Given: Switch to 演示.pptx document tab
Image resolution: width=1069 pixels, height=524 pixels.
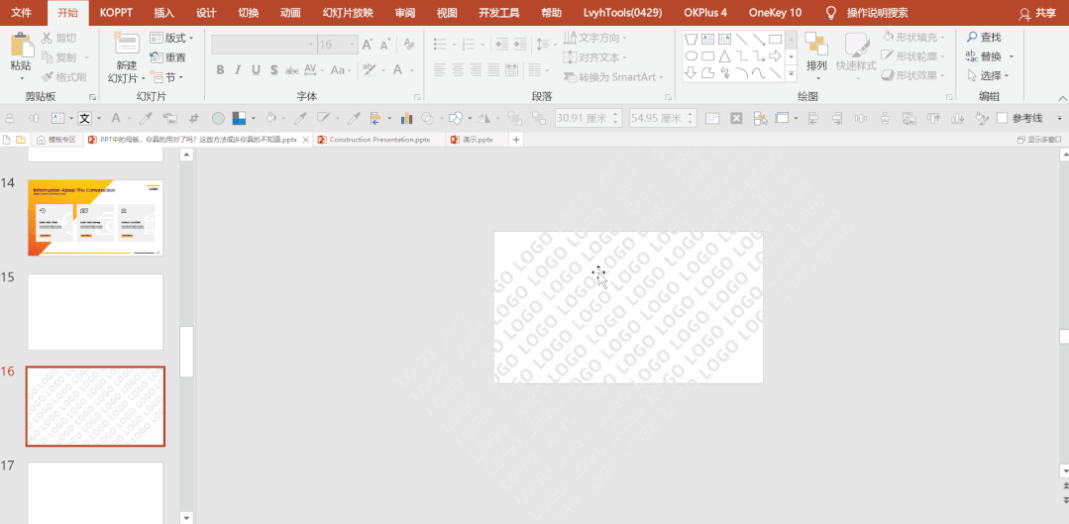Looking at the screenshot, I should 477,140.
